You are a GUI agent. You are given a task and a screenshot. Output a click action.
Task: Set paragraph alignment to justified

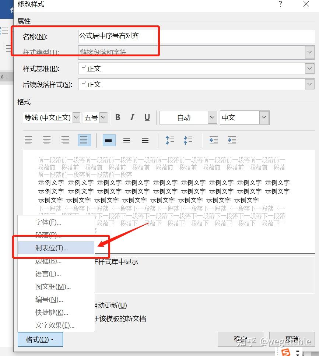pos(84,140)
